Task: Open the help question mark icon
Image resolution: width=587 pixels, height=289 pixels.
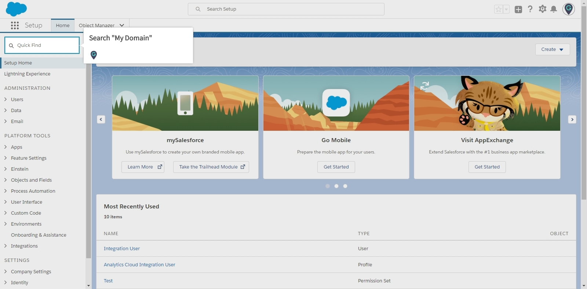Action: pyautogui.click(x=530, y=9)
